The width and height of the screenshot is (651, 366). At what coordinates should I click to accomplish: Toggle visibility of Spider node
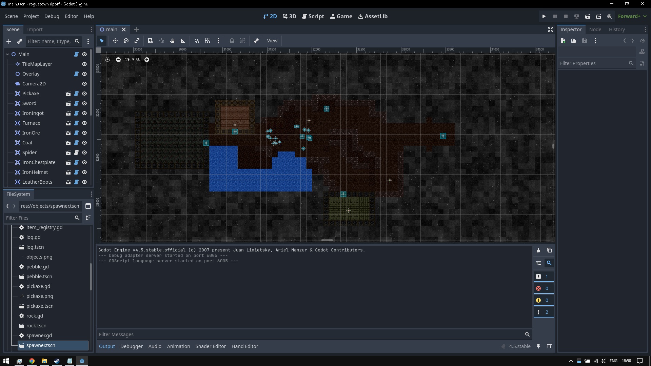tap(84, 152)
